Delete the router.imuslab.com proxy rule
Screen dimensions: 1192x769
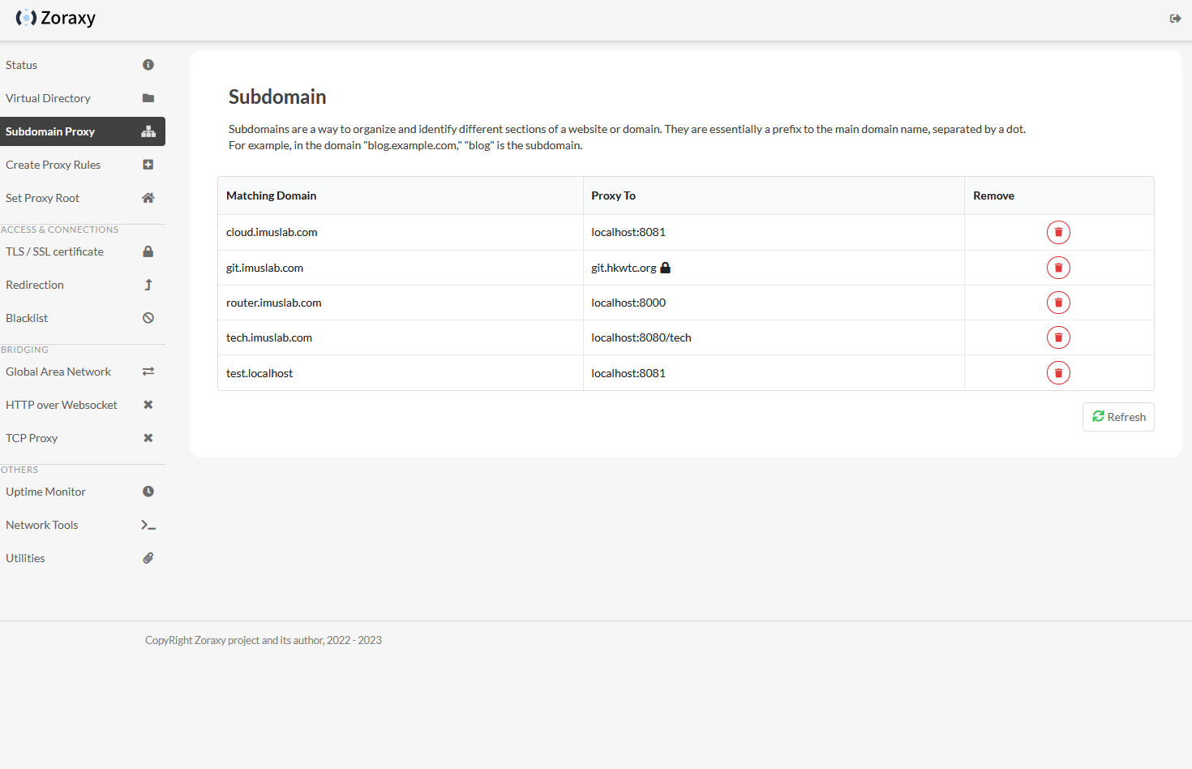tap(1058, 303)
